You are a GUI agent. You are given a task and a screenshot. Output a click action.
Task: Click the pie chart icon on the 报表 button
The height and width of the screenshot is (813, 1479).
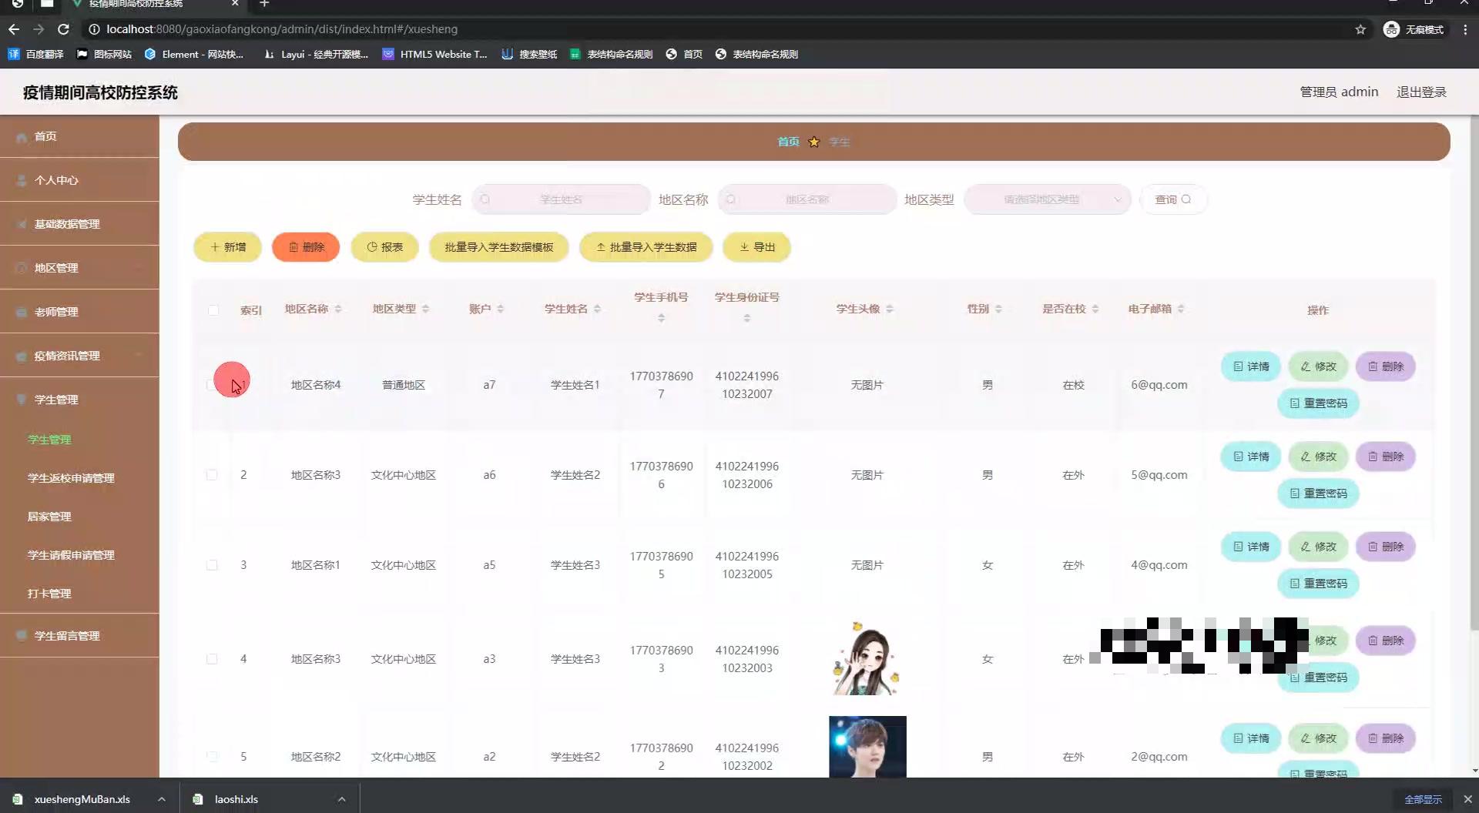(x=373, y=247)
